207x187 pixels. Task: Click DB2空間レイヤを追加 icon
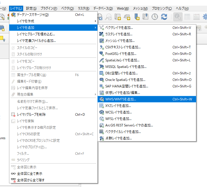point(101,73)
